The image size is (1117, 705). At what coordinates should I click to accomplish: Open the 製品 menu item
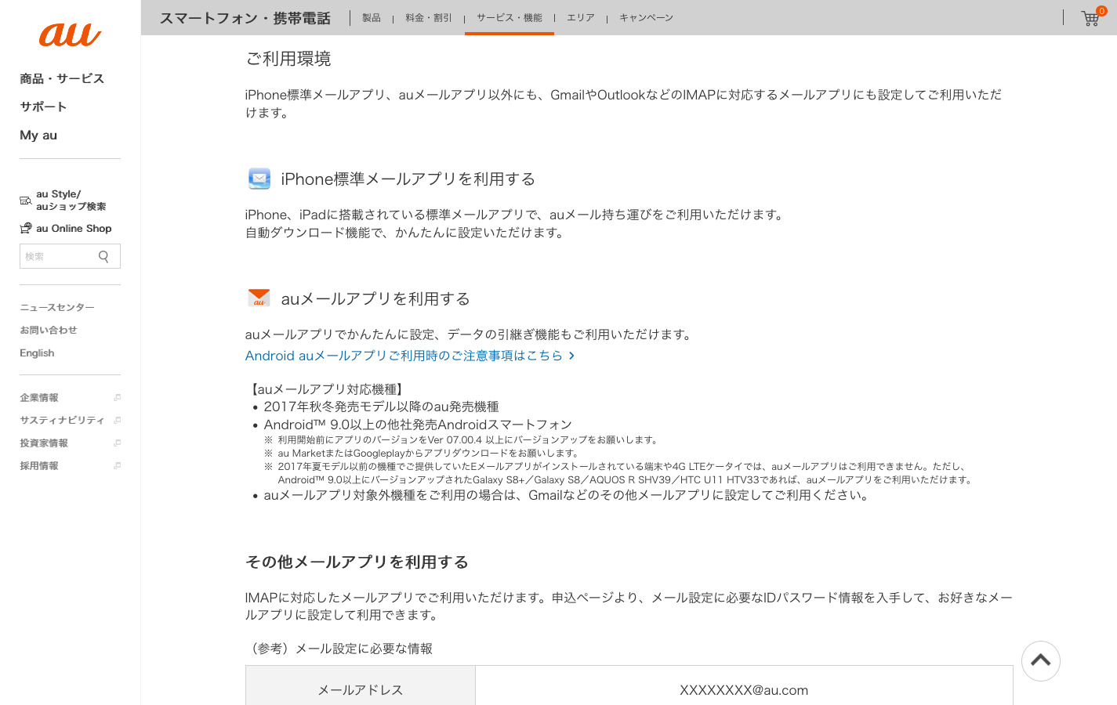[x=372, y=18]
